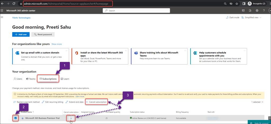
Task: Click the Paid with column header
Action: point(211,112)
